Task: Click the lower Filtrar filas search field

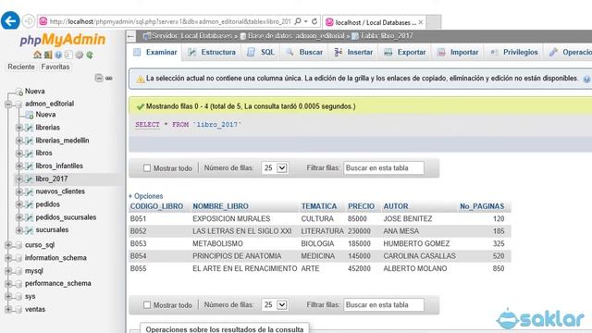Action: point(384,304)
